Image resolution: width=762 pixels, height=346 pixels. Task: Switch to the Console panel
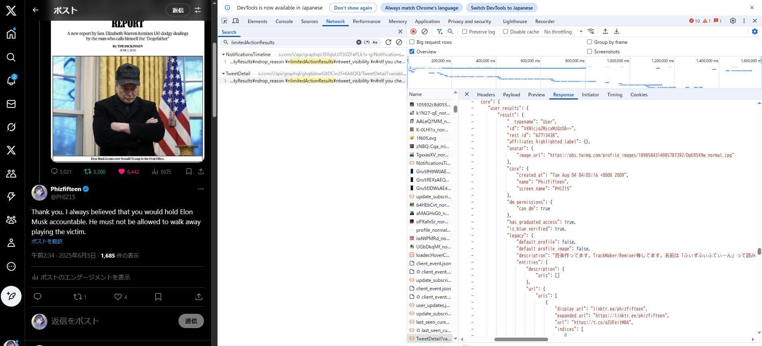click(284, 22)
